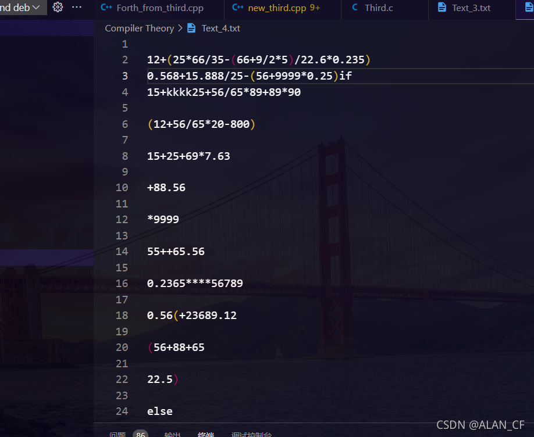Click the text 0.2365****56789
This screenshot has width=534, height=437.
click(195, 284)
